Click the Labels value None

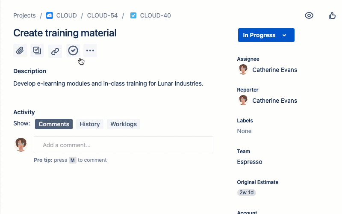pos(244,131)
